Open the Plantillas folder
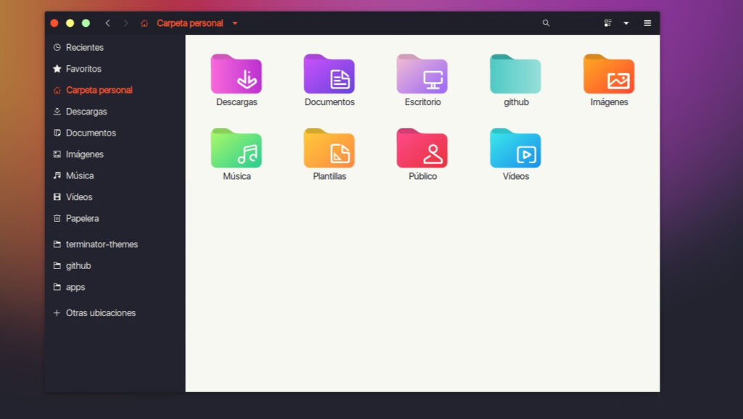The width and height of the screenshot is (743, 419). pos(329,150)
